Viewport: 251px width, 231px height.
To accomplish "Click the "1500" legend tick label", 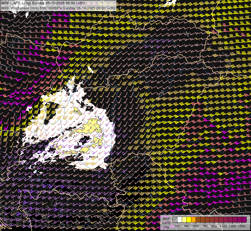I will point(242,226).
